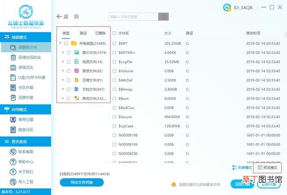Collapse the 所有类型 tree node arrow
The image size is (287, 195).
tap(60, 43)
